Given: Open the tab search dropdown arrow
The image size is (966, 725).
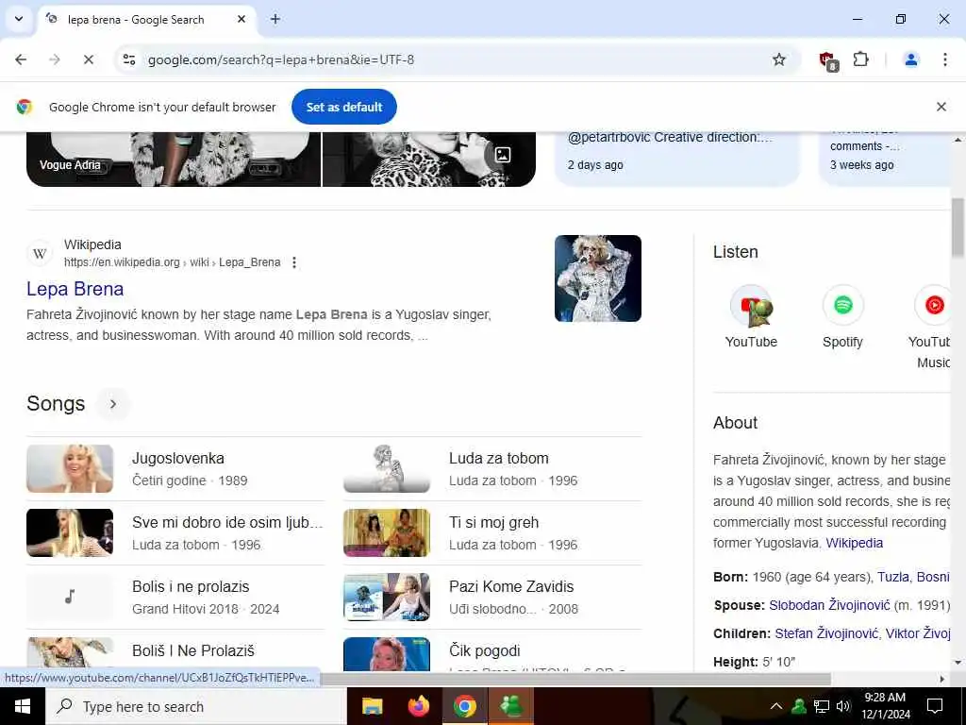Looking at the screenshot, I should click(x=19, y=19).
